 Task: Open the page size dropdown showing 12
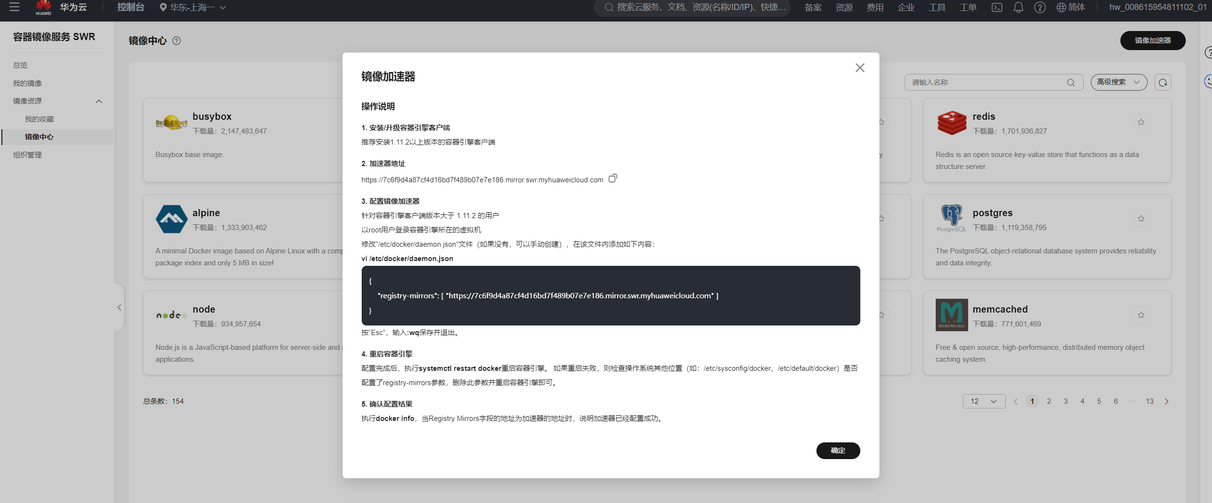coord(984,401)
